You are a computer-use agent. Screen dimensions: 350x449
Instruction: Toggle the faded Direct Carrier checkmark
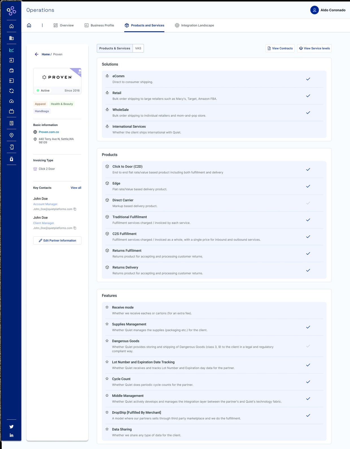[308, 203]
